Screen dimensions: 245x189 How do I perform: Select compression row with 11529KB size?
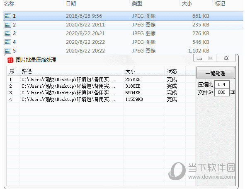coord(102,99)
